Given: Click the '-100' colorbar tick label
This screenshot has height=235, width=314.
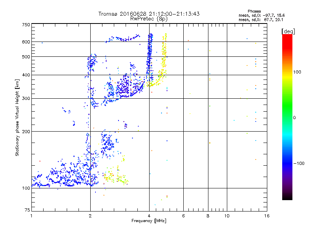Looking at the screenshot, I should pyautogui.click(x=299, y=163).
